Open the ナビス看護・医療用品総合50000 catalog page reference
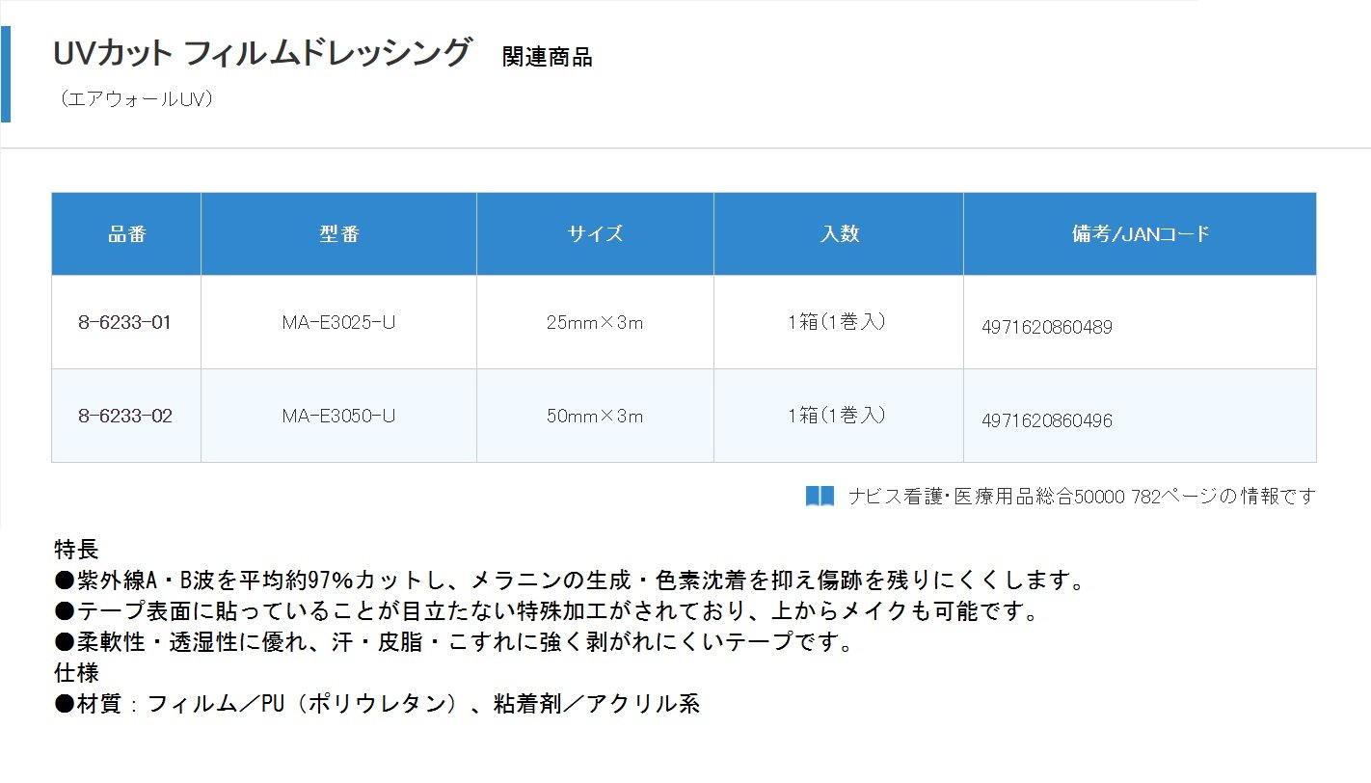The width and height of the screenshot is (1371, 783). click(x=1081, y=497)
